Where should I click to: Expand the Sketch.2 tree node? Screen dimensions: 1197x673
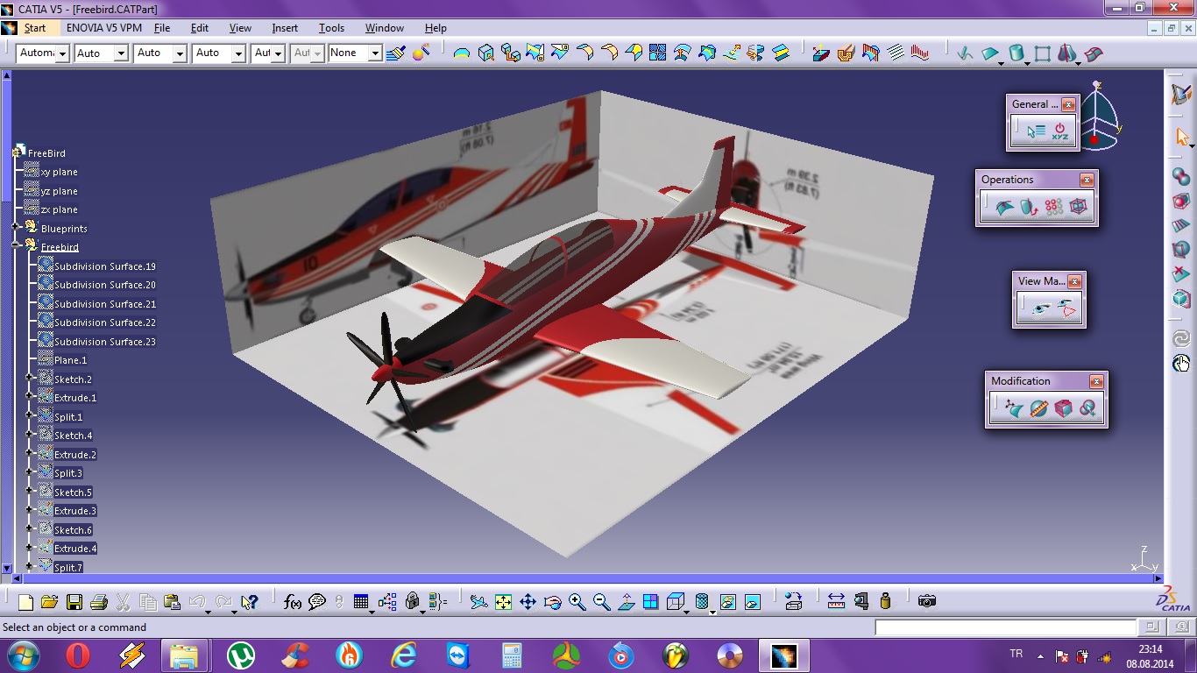click(x=30, y=379)
